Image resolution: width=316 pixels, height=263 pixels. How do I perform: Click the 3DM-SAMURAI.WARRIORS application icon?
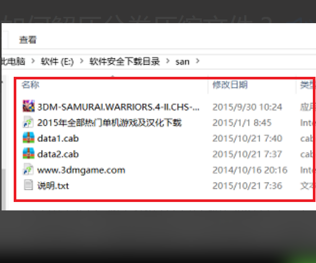click(28, 106)
